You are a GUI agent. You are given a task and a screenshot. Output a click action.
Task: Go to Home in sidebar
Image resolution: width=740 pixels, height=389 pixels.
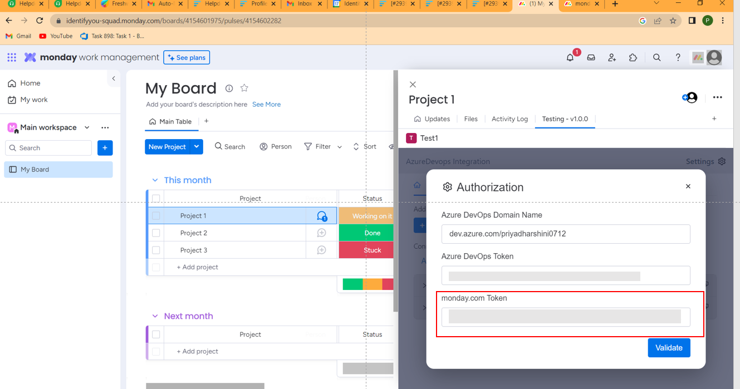click(x=24, y=83)
